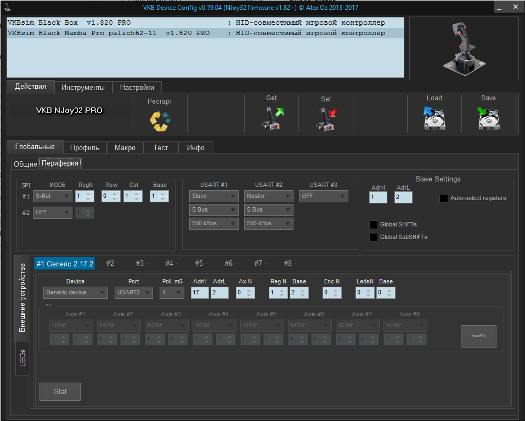Switch to Настройки tab
Viewport: 525px width, 421px height.
coord(137,87)
